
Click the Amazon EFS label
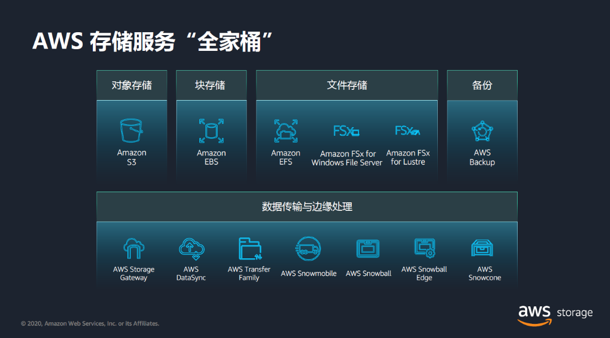coord(285,157)
